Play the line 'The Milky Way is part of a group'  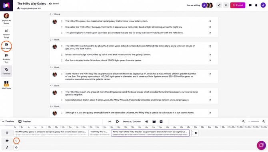pos(210,92)
